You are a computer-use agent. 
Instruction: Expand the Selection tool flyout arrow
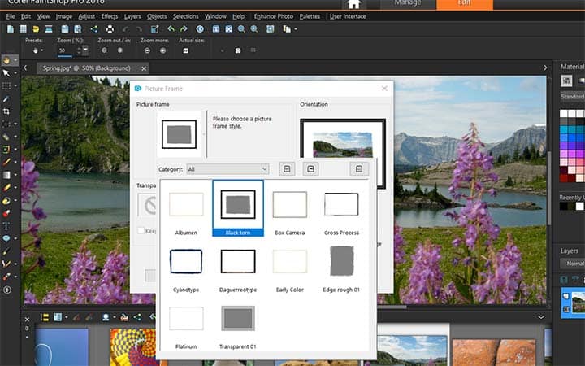[x=15, y=85]
